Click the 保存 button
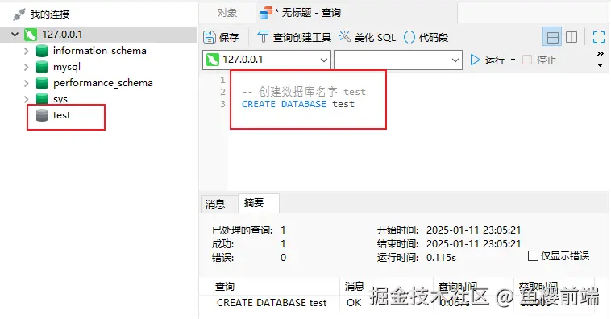 click(221, 37)
